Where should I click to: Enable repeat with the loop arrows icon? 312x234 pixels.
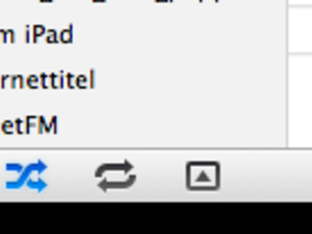click(x=115, y=176)
